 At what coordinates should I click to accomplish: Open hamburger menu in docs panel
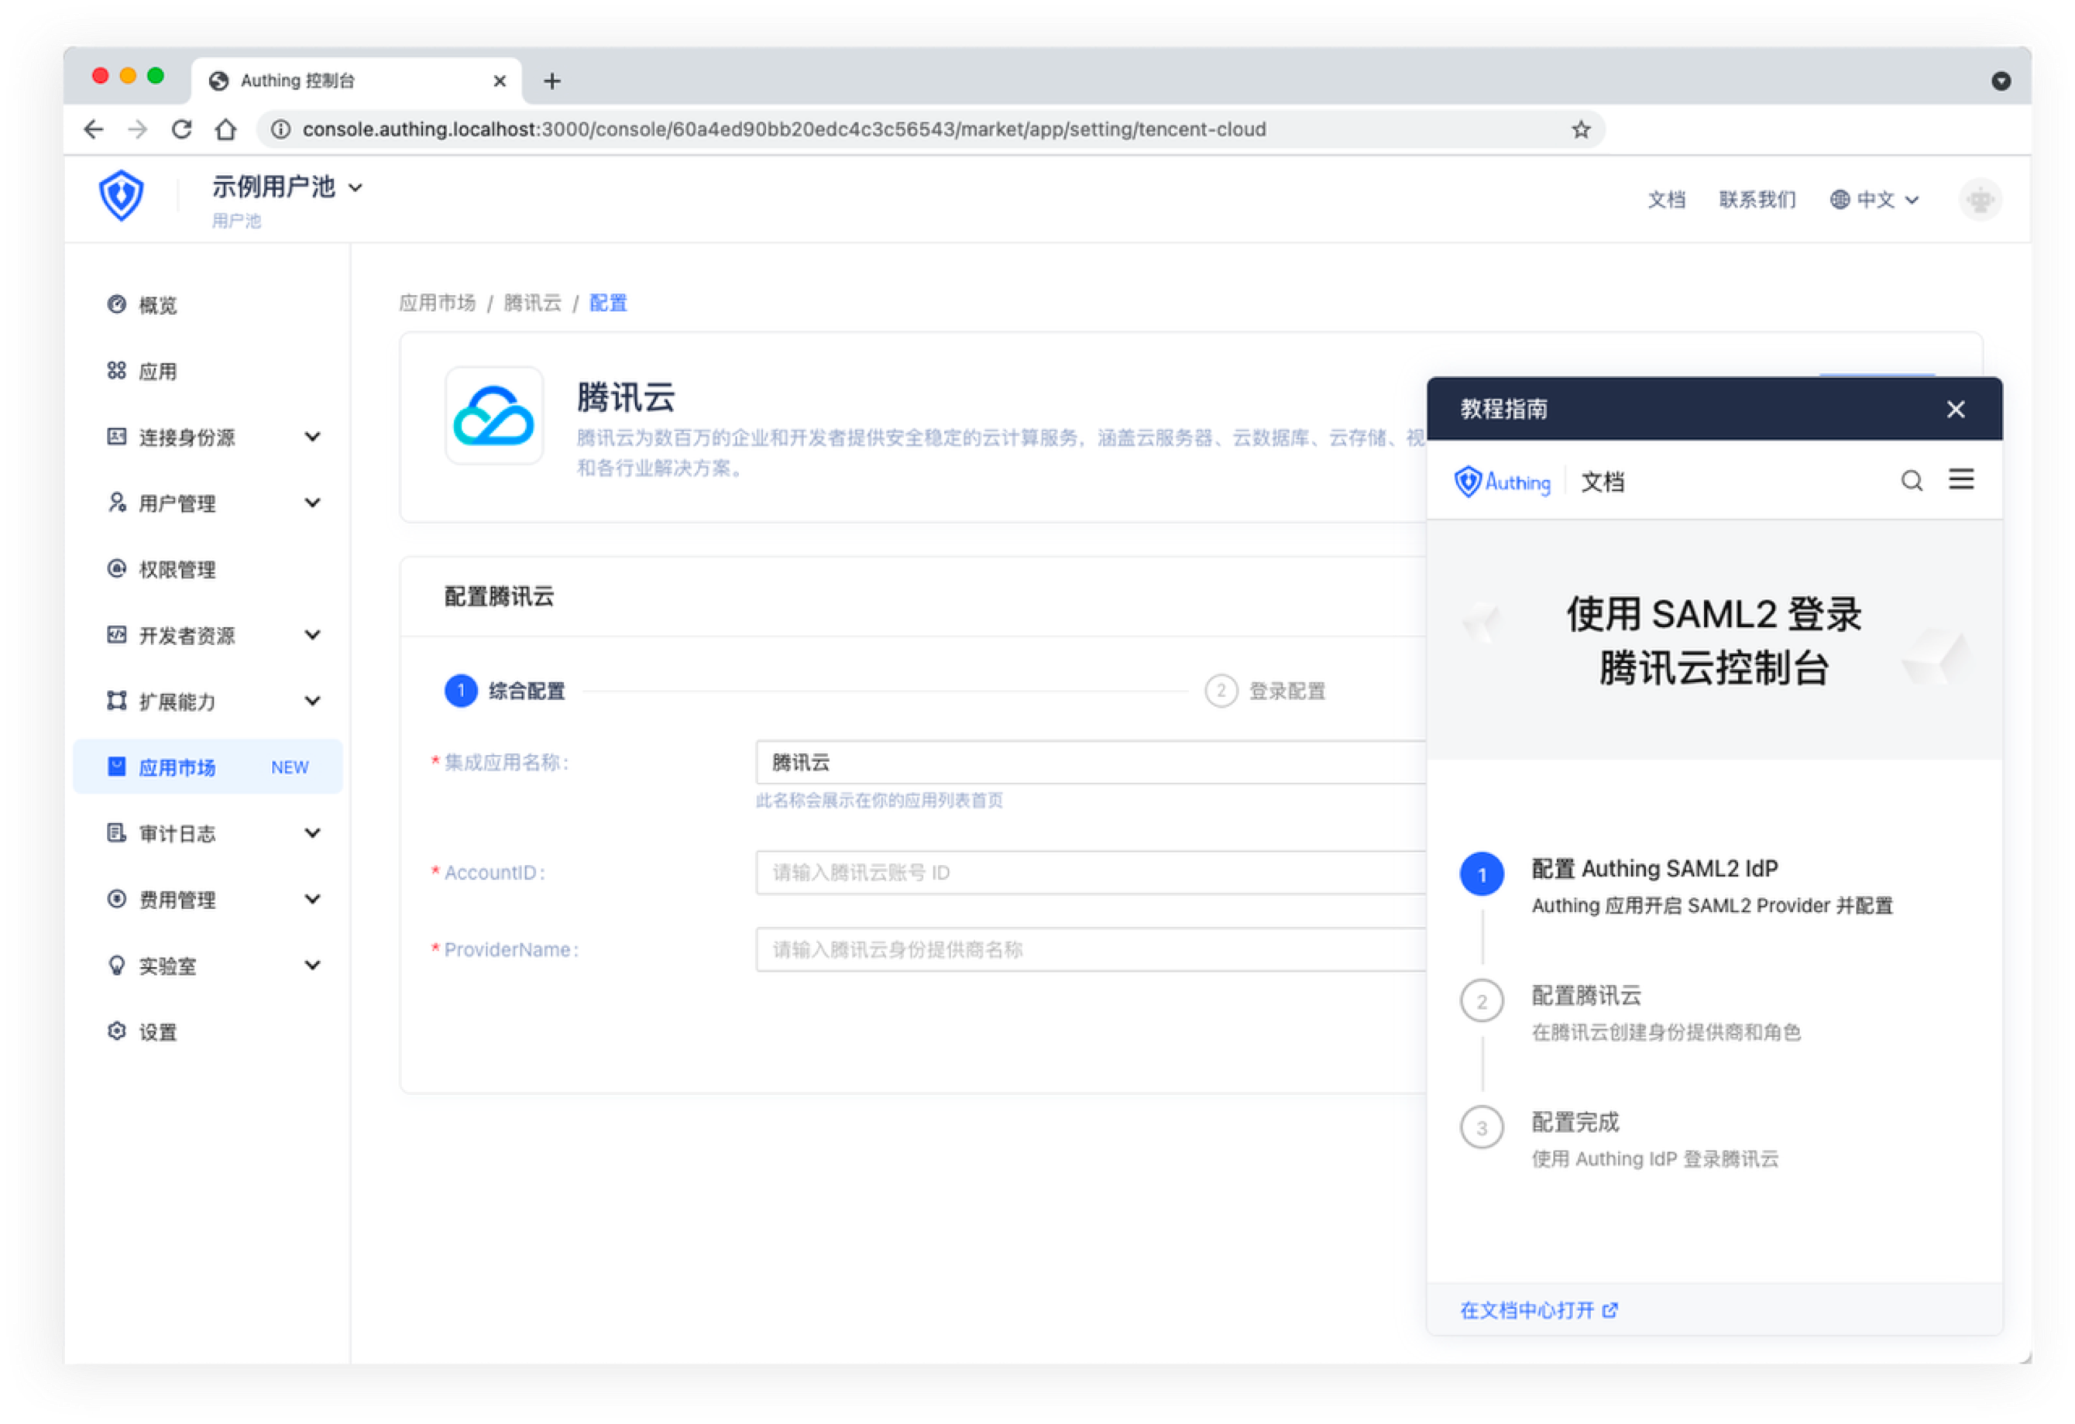[1960, 480]
